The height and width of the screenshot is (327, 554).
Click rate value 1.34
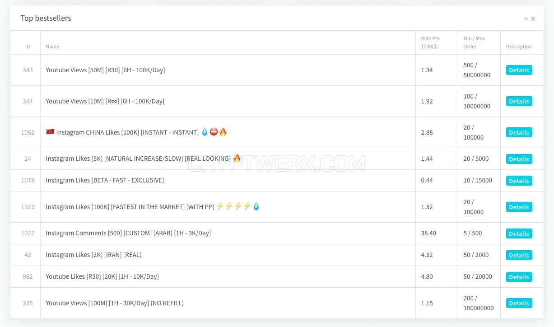tap(427, 70)
